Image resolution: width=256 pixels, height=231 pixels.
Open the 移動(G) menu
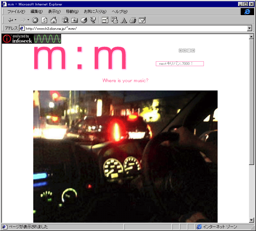72,12
